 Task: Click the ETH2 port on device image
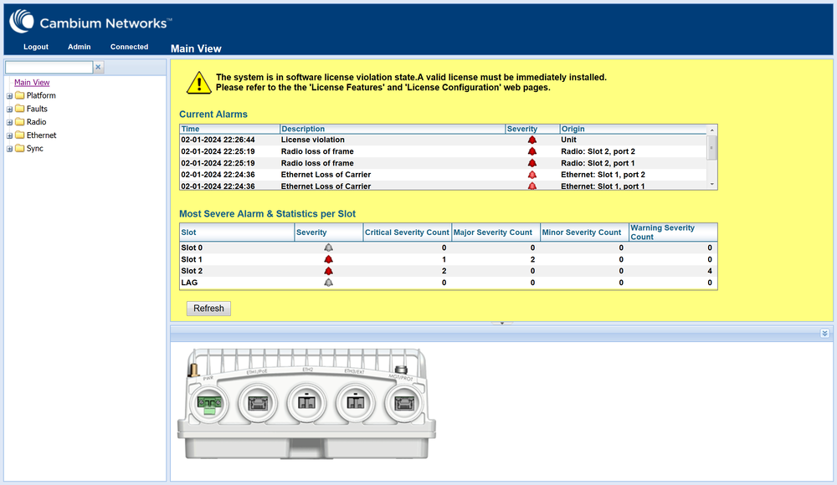306,401
